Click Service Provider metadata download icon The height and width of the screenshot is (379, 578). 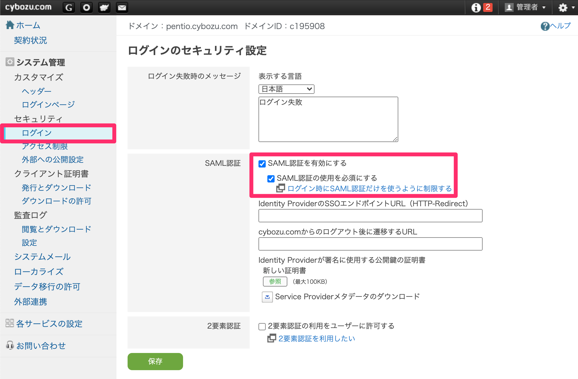267,297
